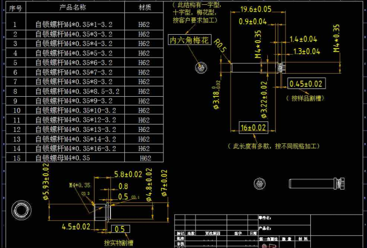367x248 pixels.
Task: Click the screw shaft body in top-right drawing
Action: (x=246, y=68)
